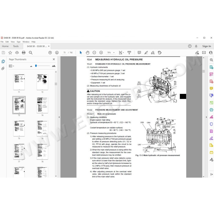The image size is (214, 214).
Task: Open the Comment tool in right pane
Action: [211, 88]
